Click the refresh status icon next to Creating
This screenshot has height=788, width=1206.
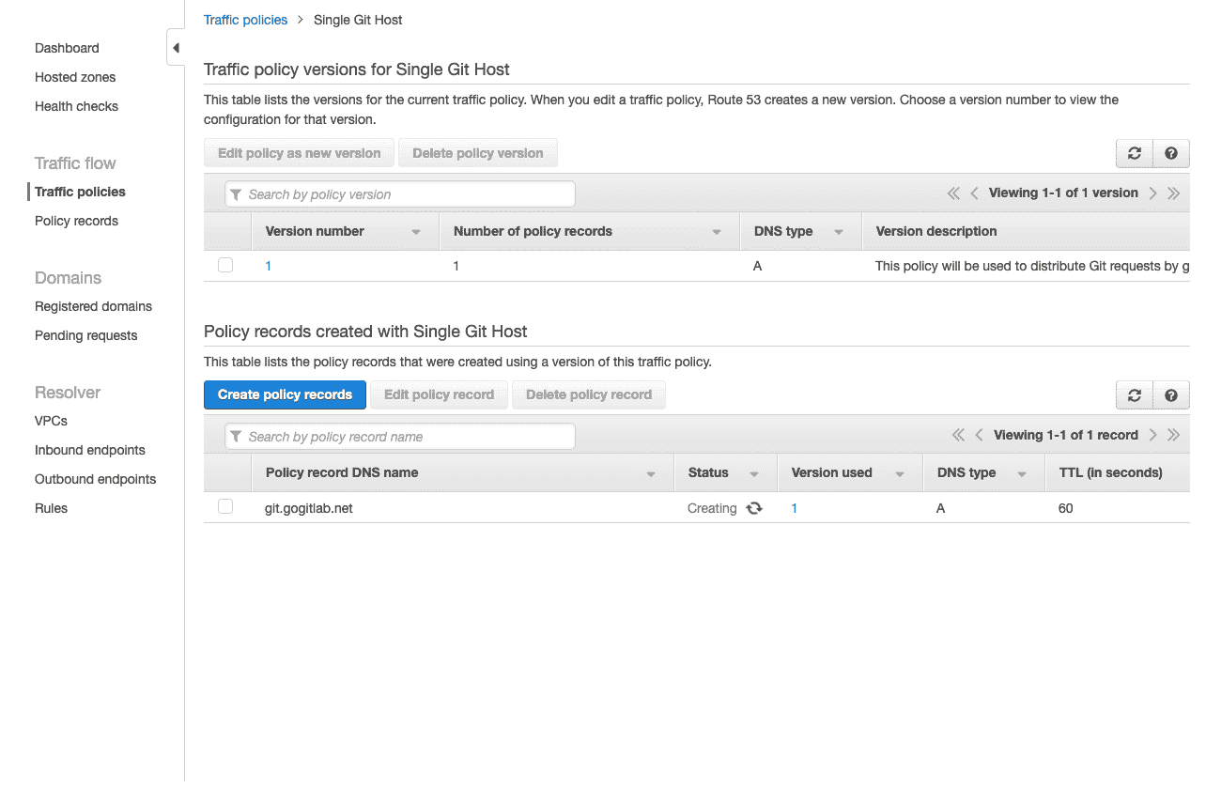[753, 508]
